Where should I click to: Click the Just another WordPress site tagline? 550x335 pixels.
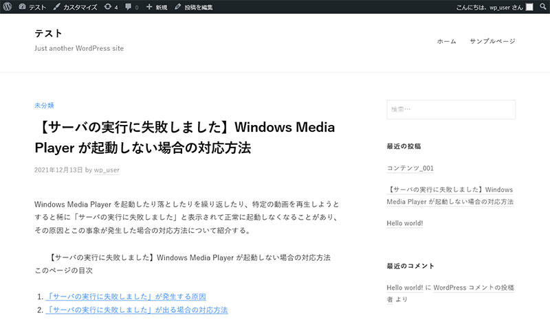79,48
